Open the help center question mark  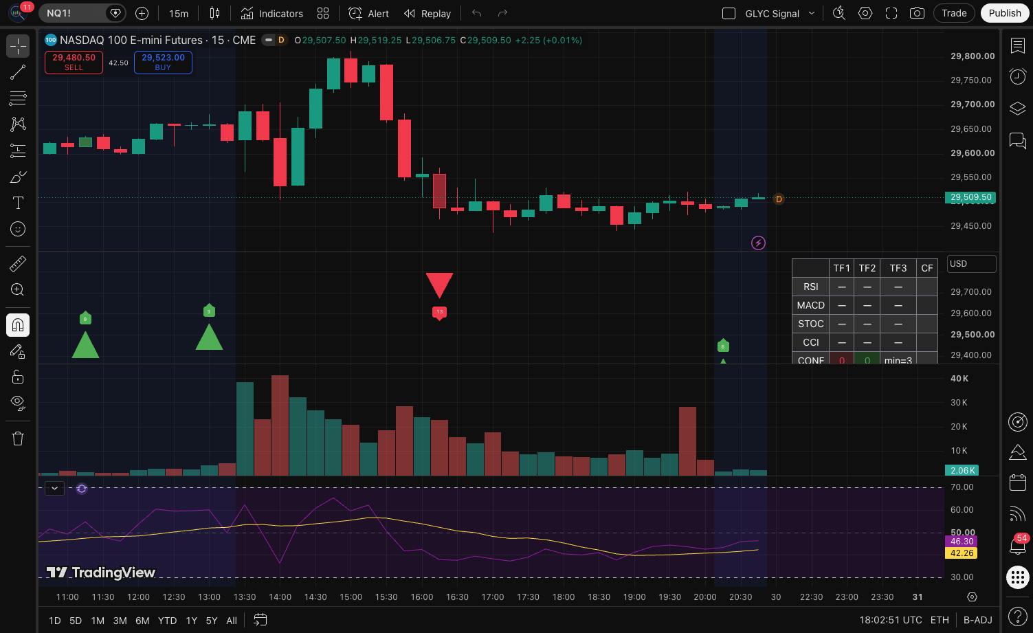coord(1018,615)
